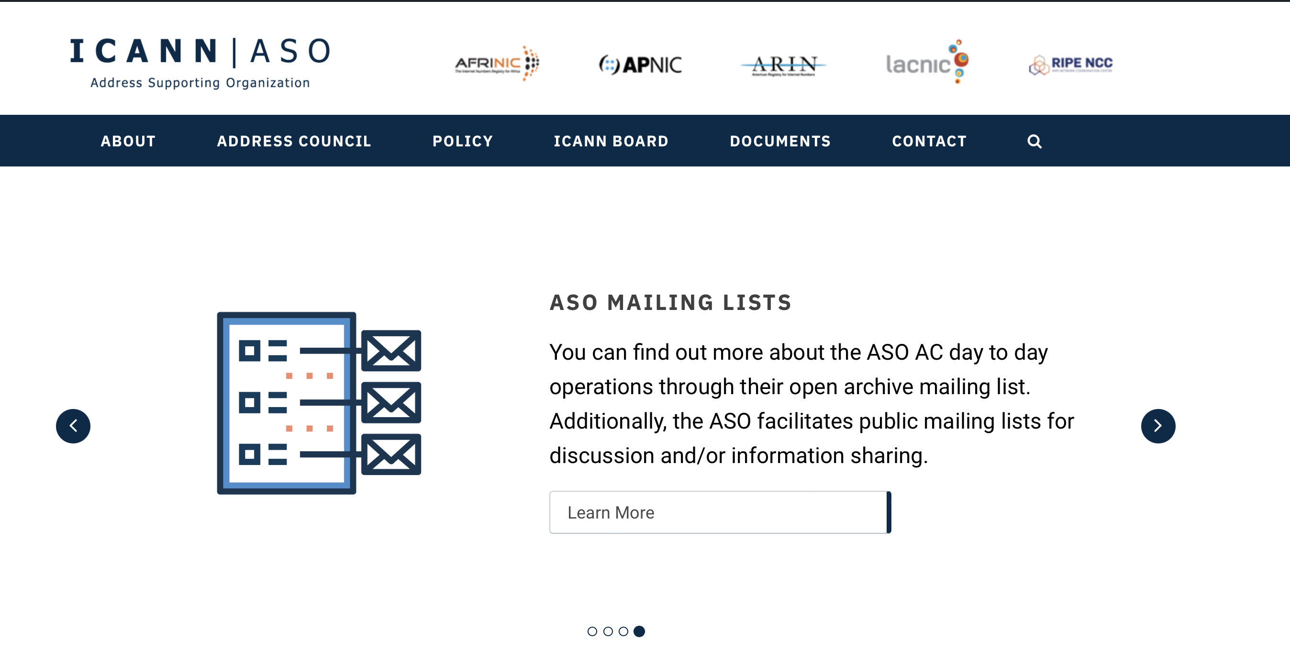Open the RIPE NCC logo link
Screen dimensions: 1290x663
[1071, 64]
